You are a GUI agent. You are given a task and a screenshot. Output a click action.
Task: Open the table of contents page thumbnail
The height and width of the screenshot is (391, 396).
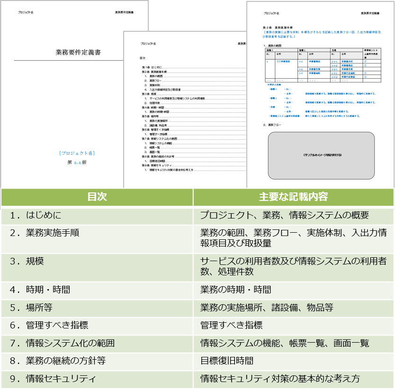[185, 109]
